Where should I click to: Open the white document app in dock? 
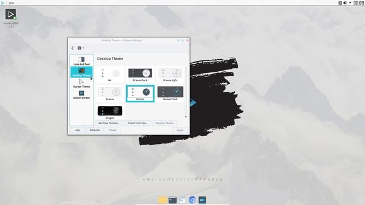182,200
